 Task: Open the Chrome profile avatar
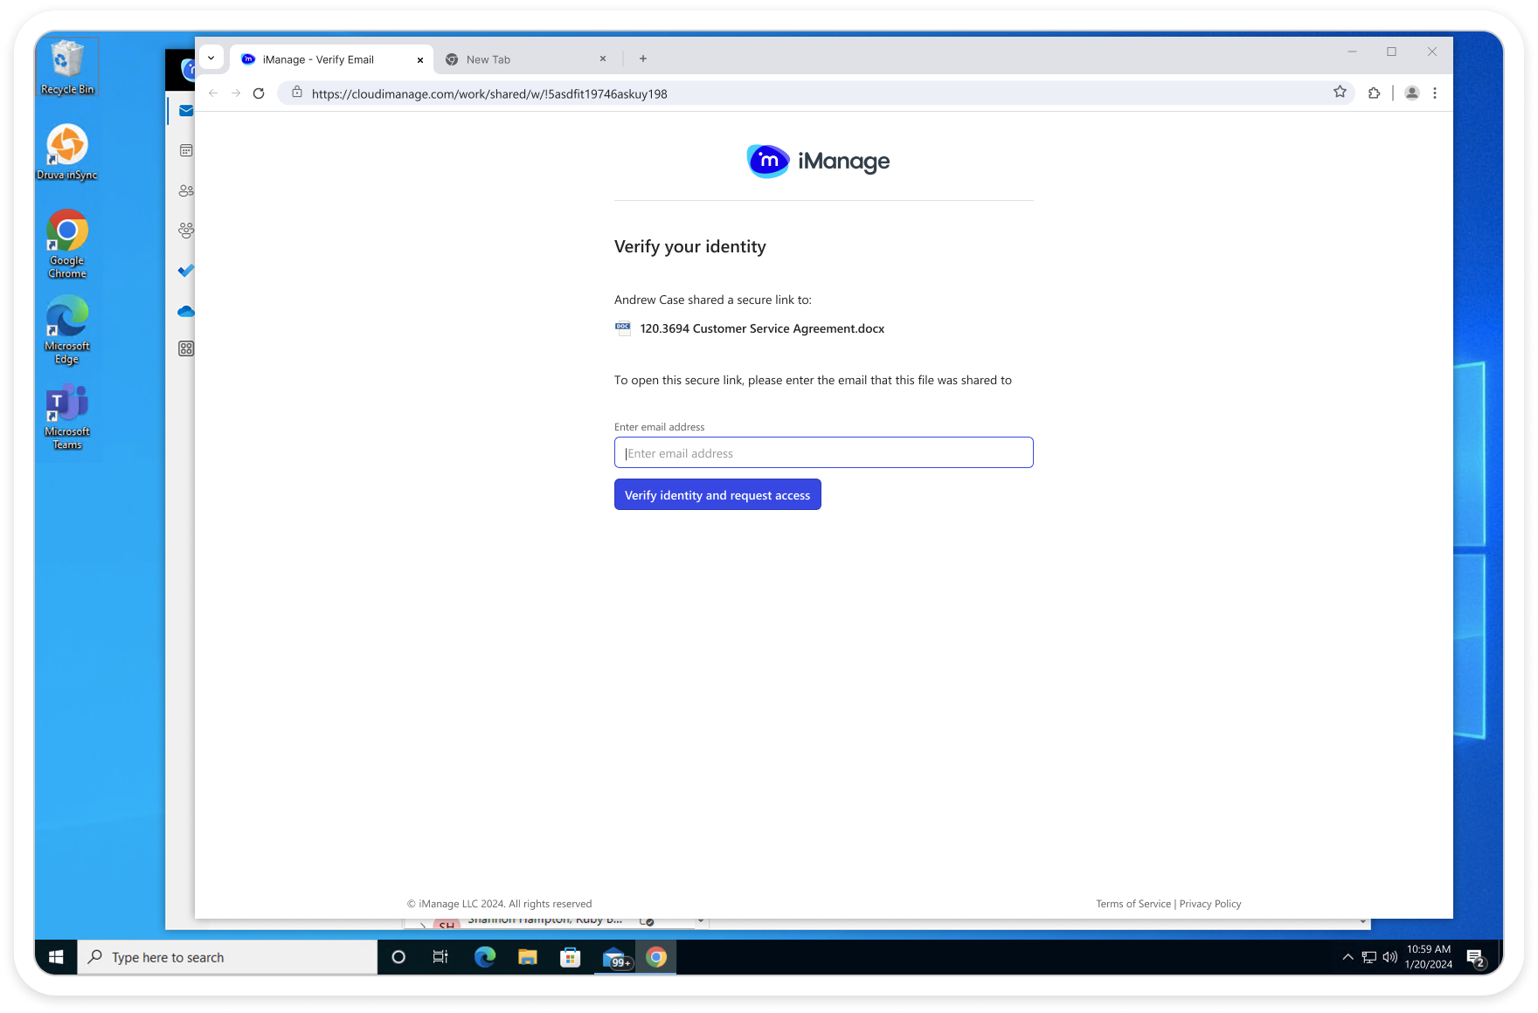click(1411, 93)
